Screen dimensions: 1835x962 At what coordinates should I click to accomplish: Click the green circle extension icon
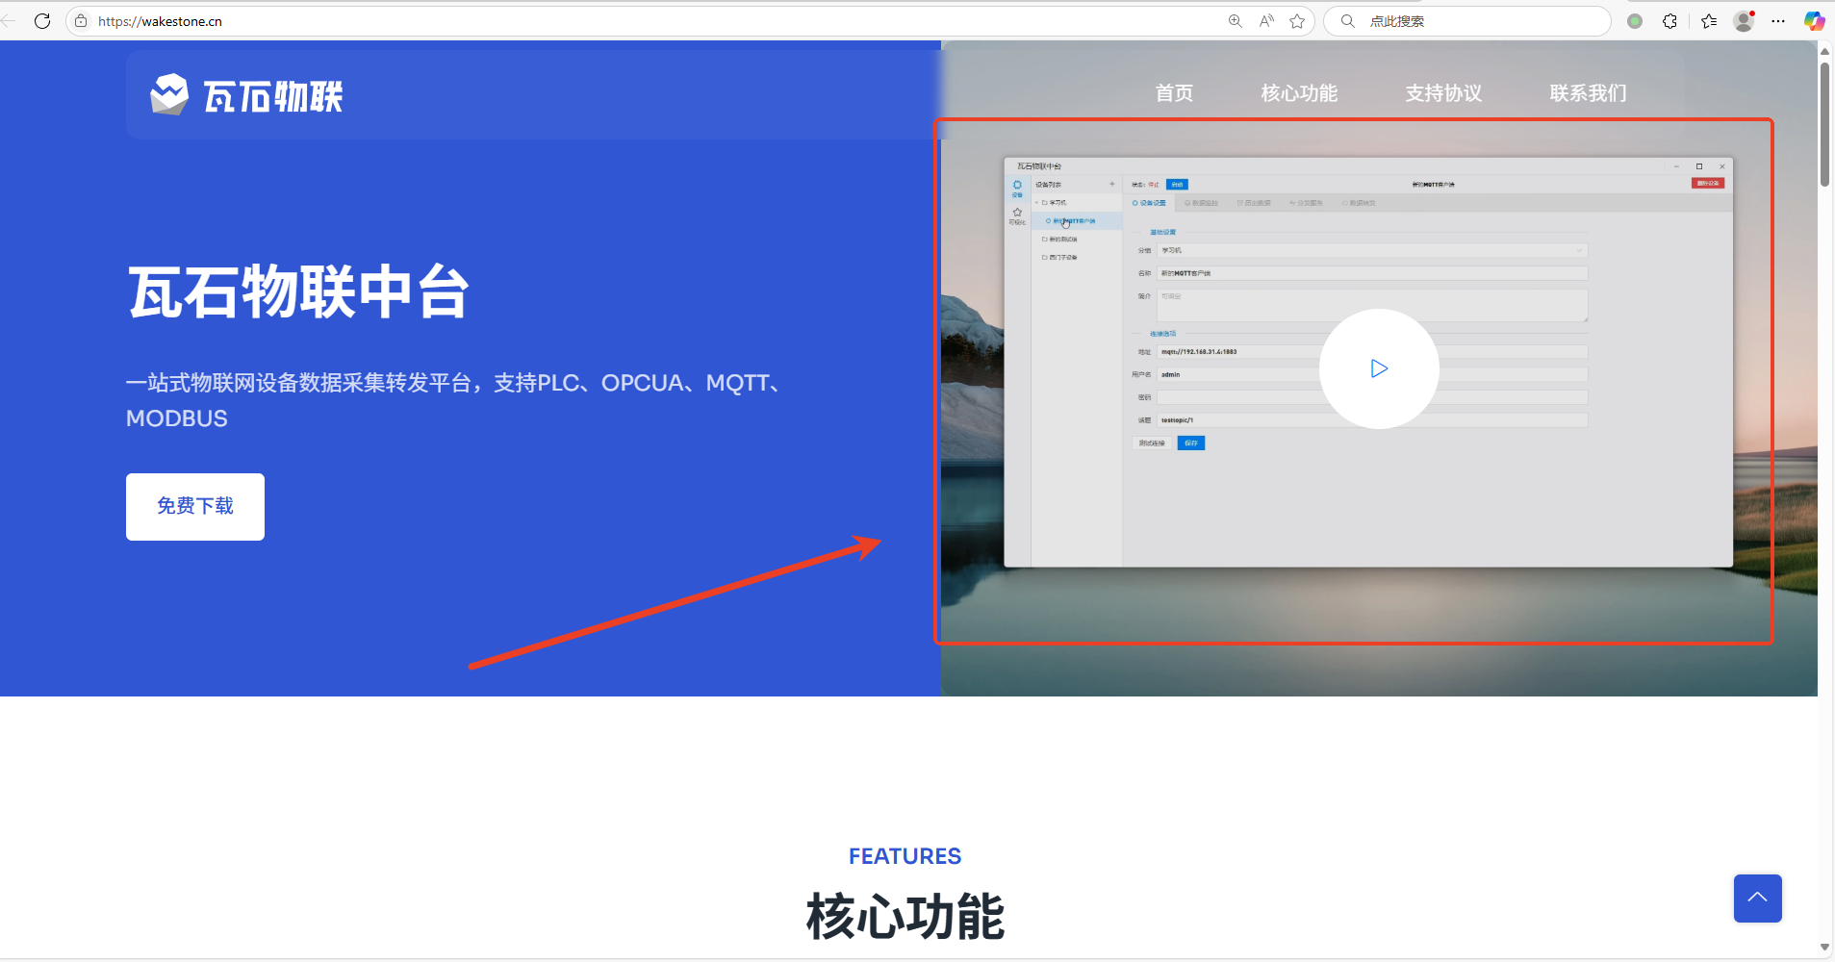coord(1635,21)
